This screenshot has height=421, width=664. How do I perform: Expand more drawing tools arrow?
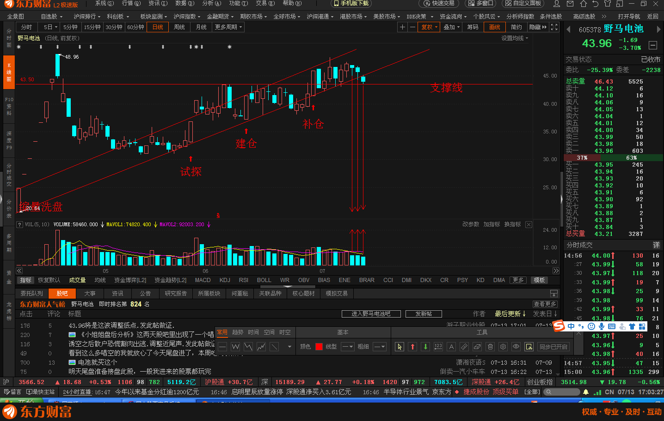pyautogui.click(x=289, y=347)
